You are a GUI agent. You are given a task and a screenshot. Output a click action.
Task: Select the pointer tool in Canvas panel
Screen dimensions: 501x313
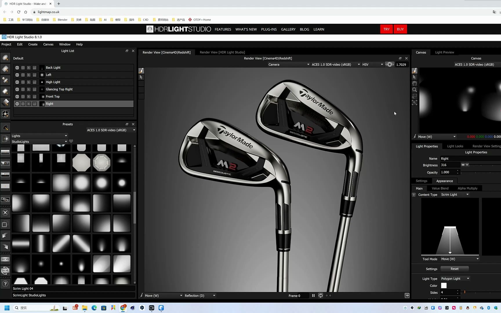click(415, 77)
